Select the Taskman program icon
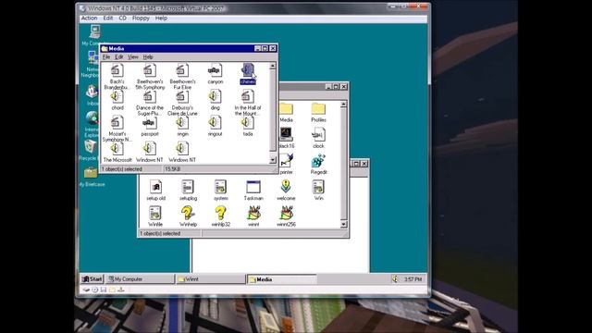This screenshot has height=333, width=592. [x=253, y=187]
